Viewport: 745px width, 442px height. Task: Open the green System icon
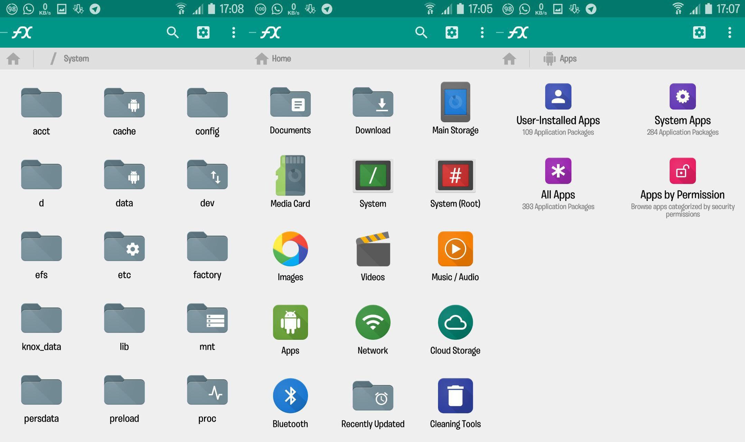pyautogui.click(x=373, y=175)
